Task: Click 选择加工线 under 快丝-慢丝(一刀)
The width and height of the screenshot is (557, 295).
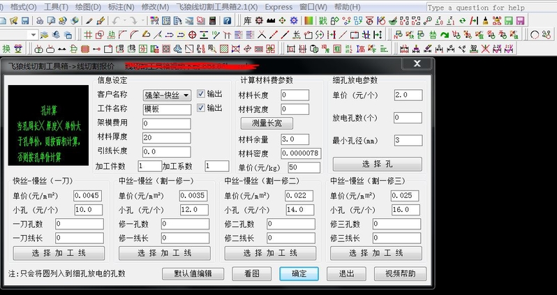Action: tap(59, 253)
